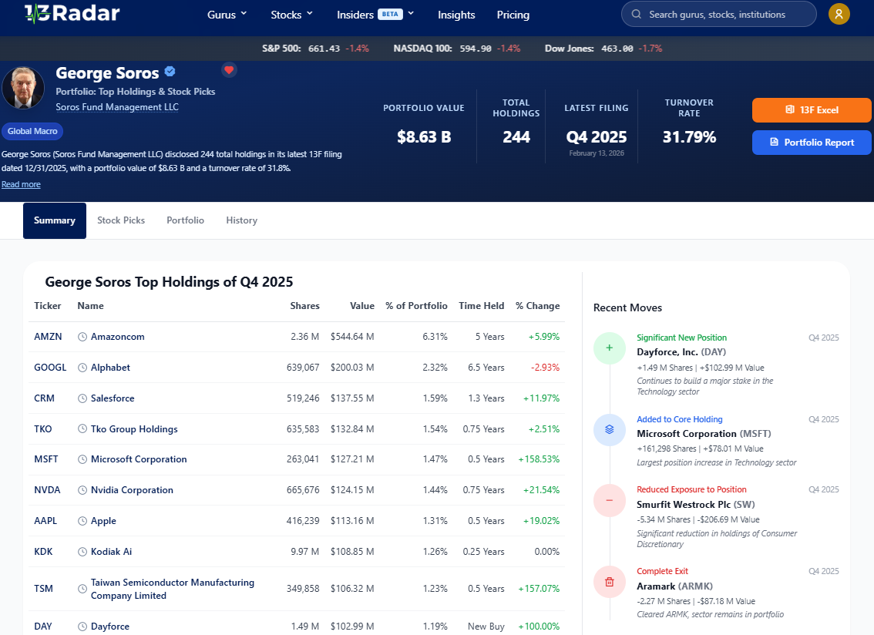The height and width of the screenshot is (635, 874).
Task: Sort by the % of Portfolio column header
Action: click(416, 305)
